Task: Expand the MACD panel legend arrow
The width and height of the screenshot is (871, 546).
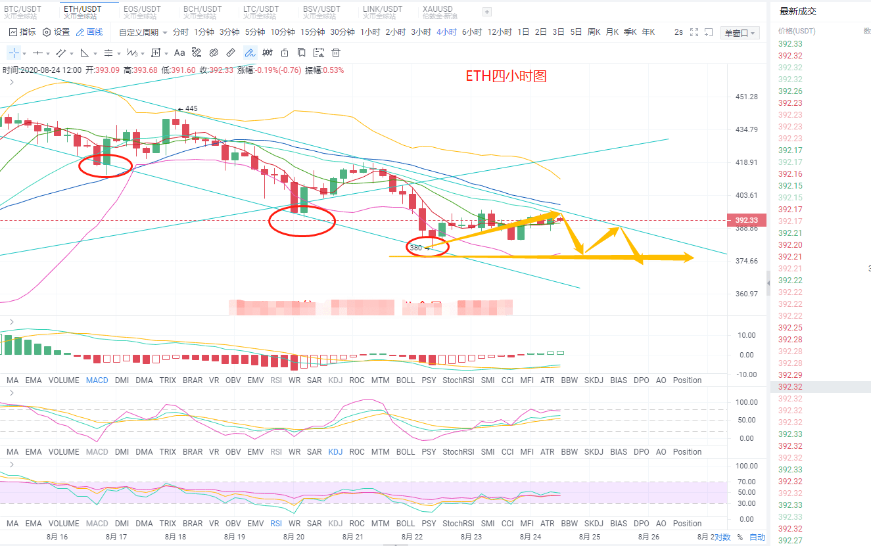Action: pos(11,321)
